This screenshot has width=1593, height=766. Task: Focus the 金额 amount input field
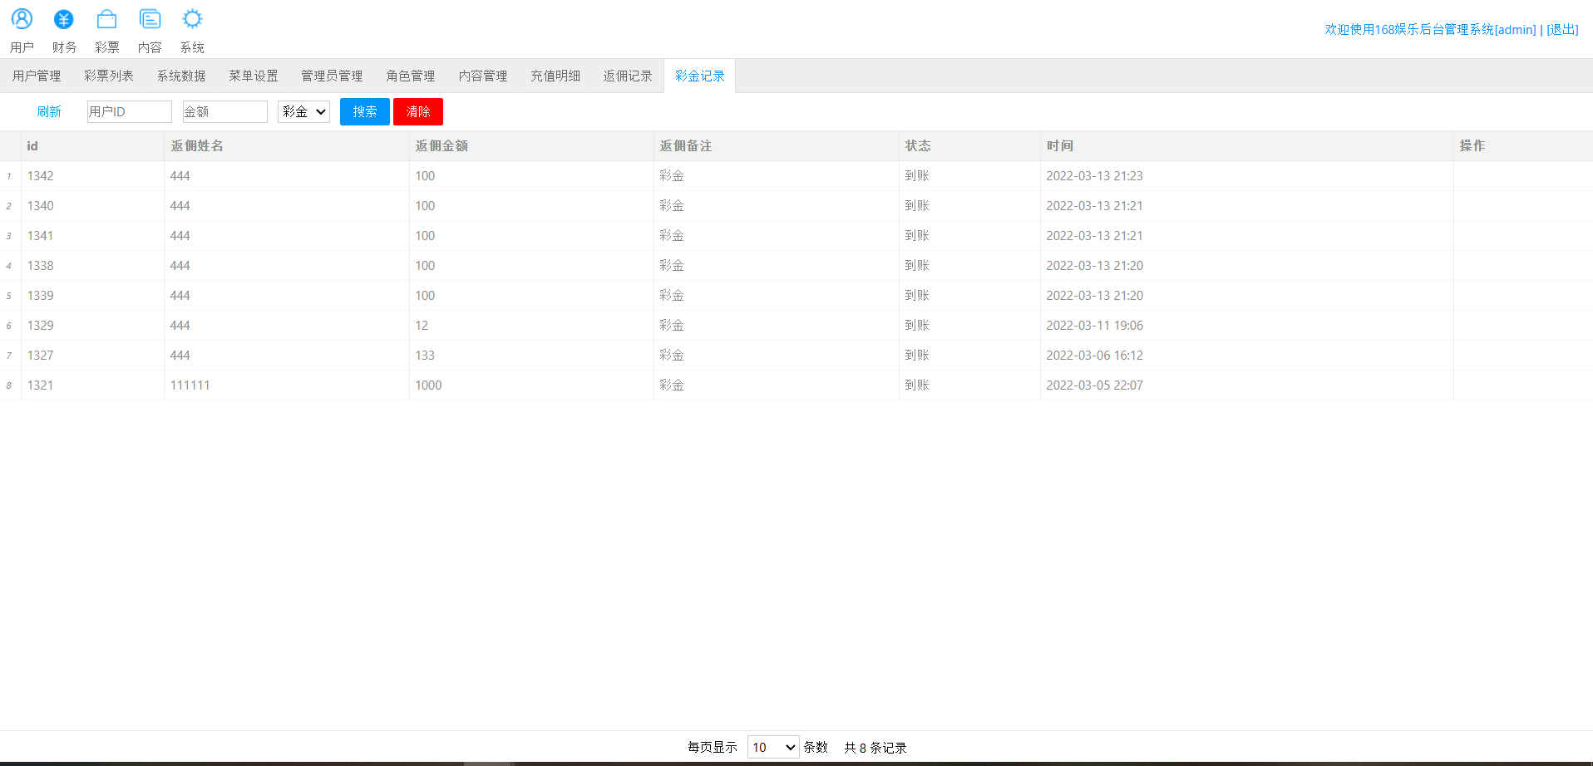point(224,111)
